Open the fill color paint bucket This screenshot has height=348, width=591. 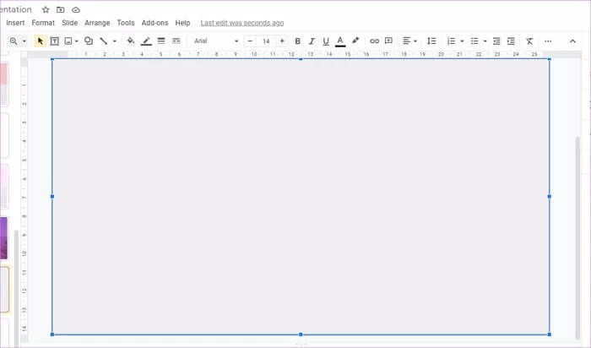click(130, 41)
